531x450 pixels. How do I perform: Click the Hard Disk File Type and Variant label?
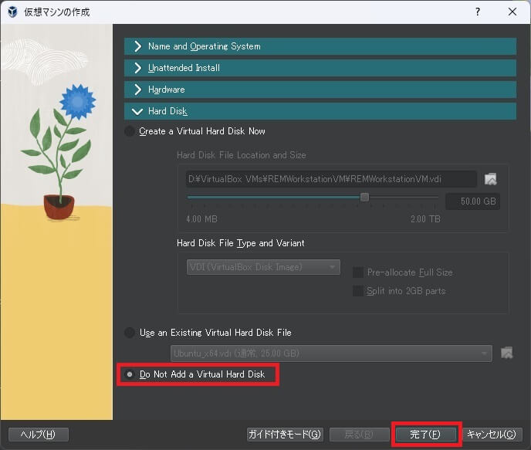point(241,243)
